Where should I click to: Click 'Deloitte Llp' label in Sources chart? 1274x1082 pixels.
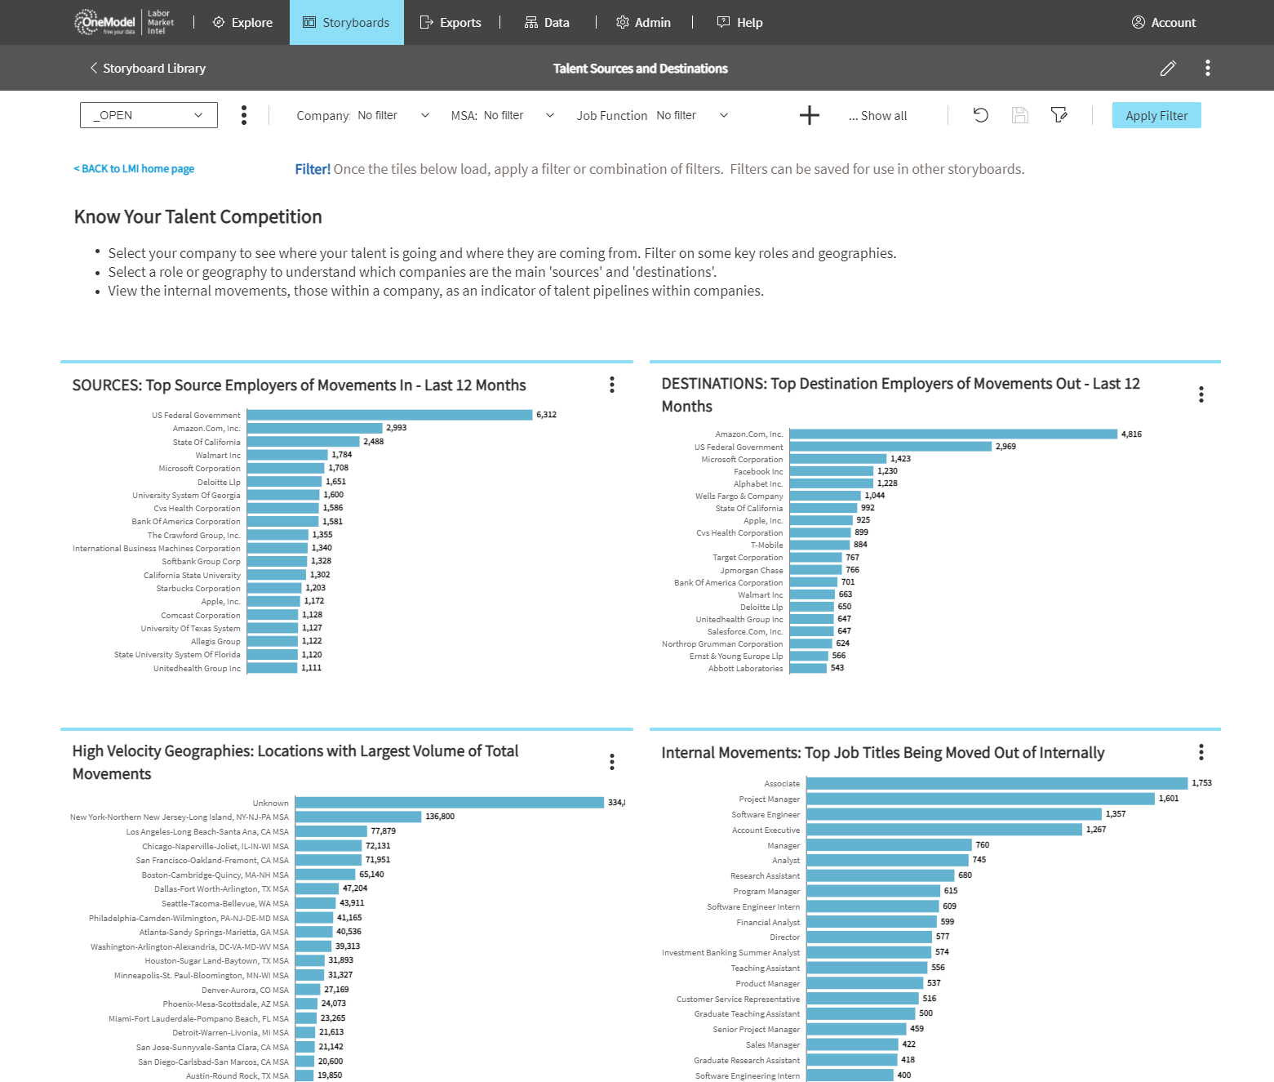click(x=219, y=482)
